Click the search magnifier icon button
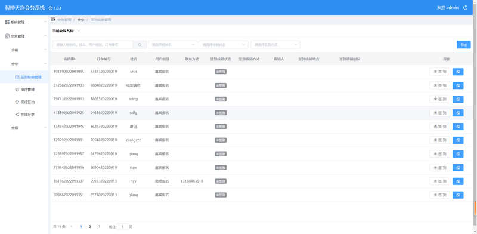The image size is (477, 234). (x=140, y=45)
